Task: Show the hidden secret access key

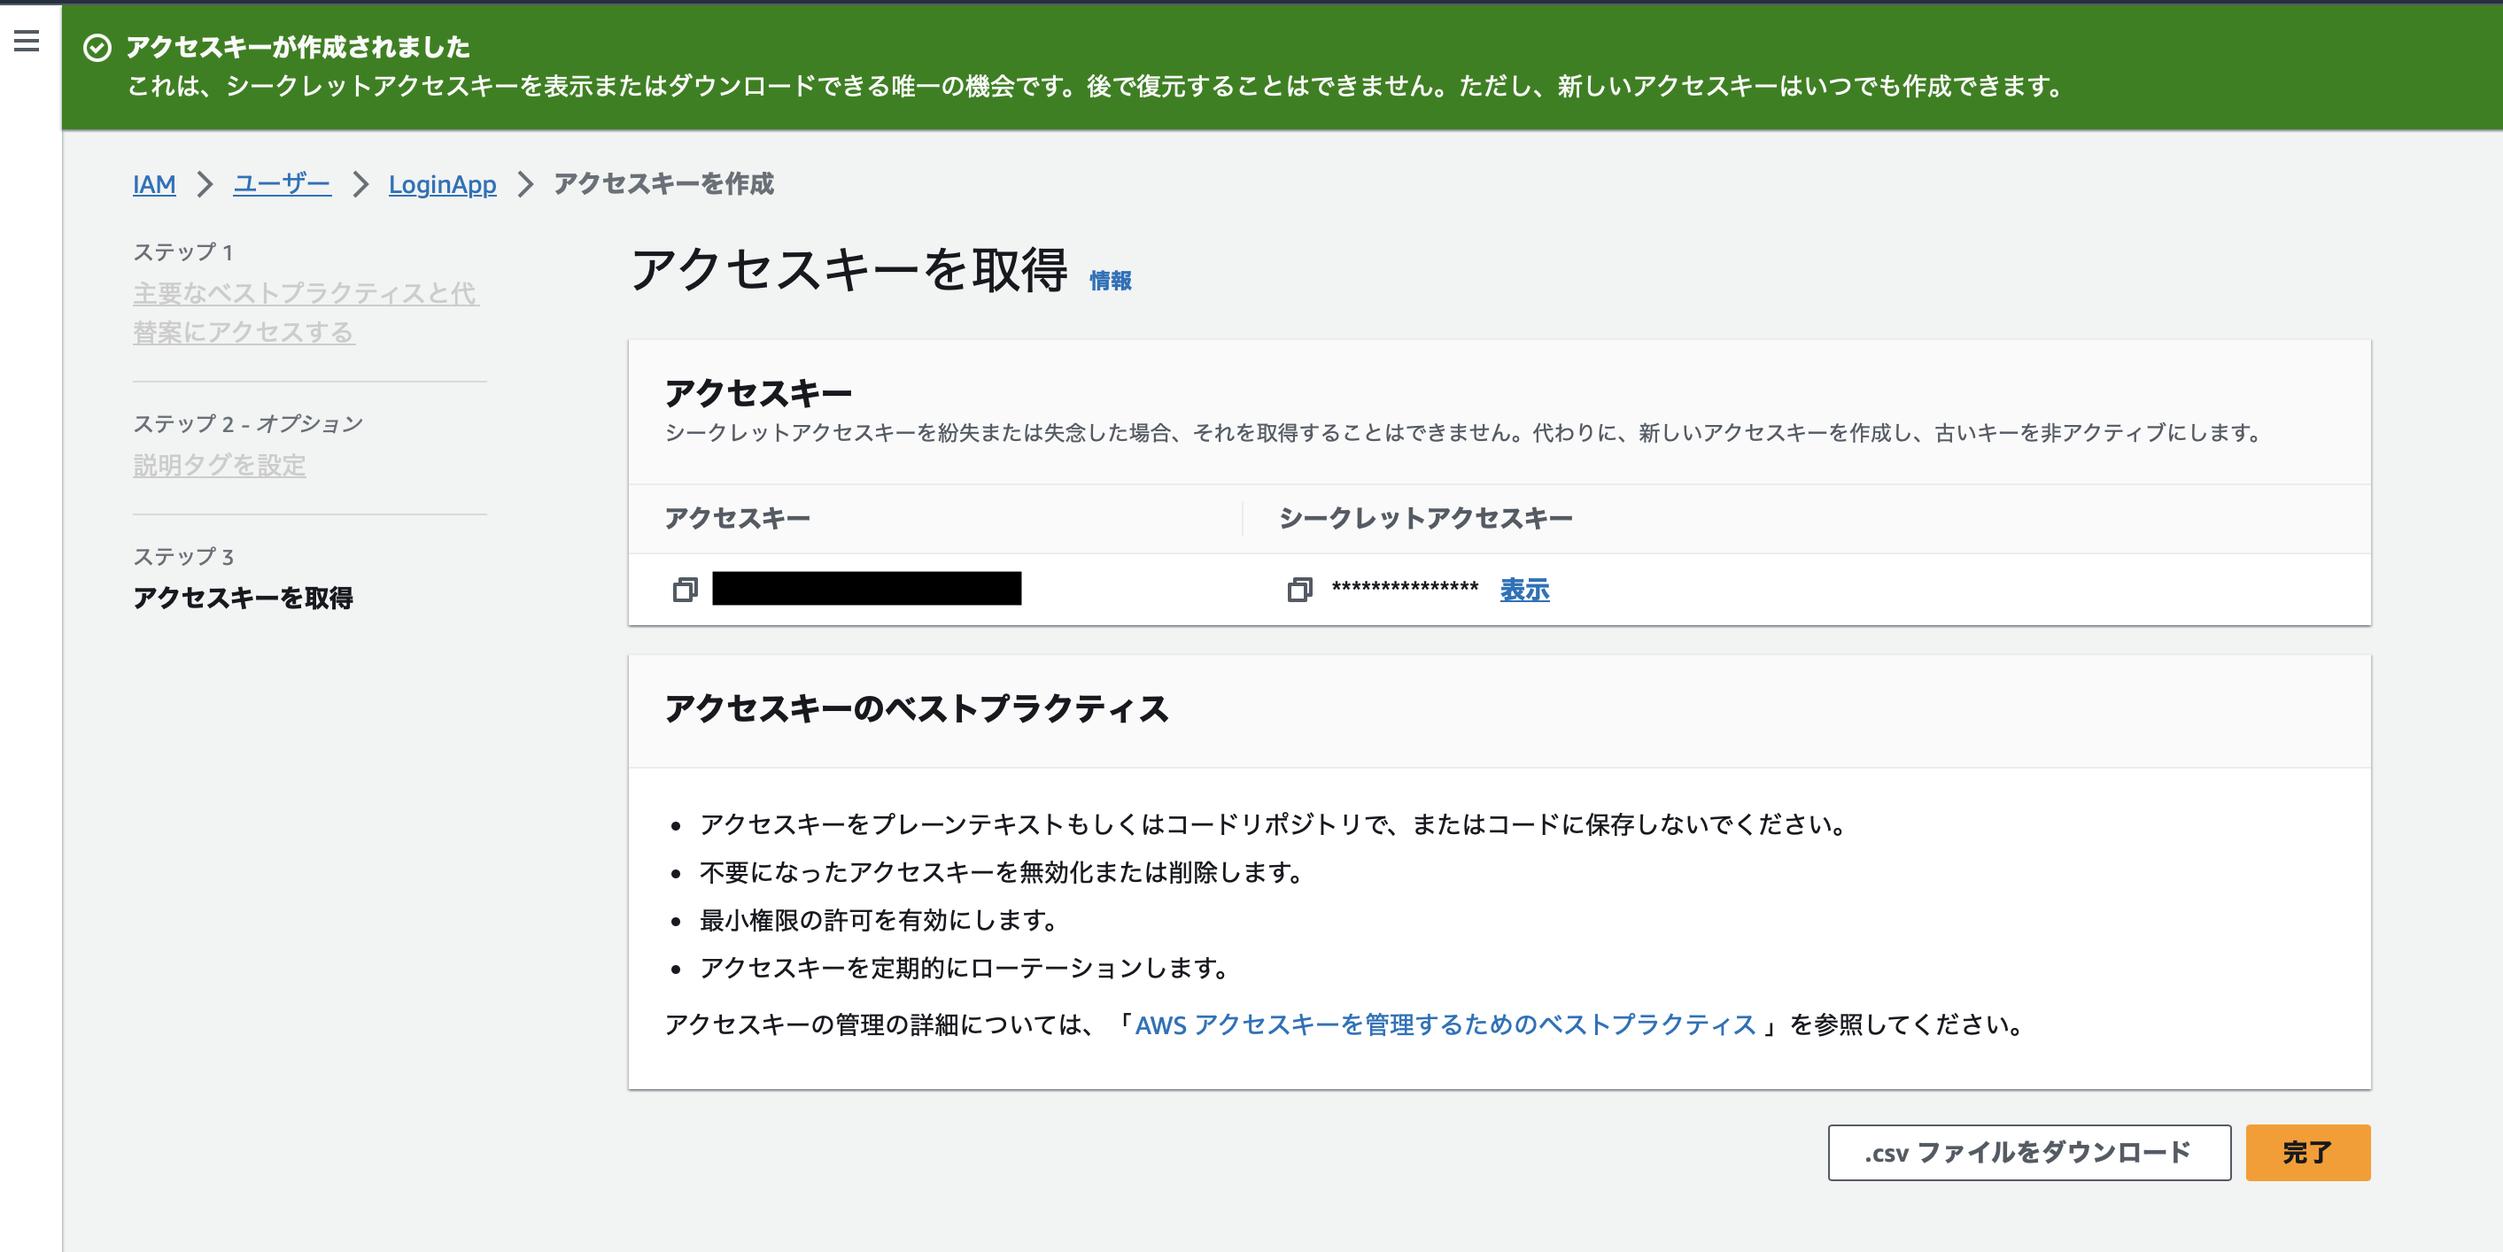Action: 1523,590
